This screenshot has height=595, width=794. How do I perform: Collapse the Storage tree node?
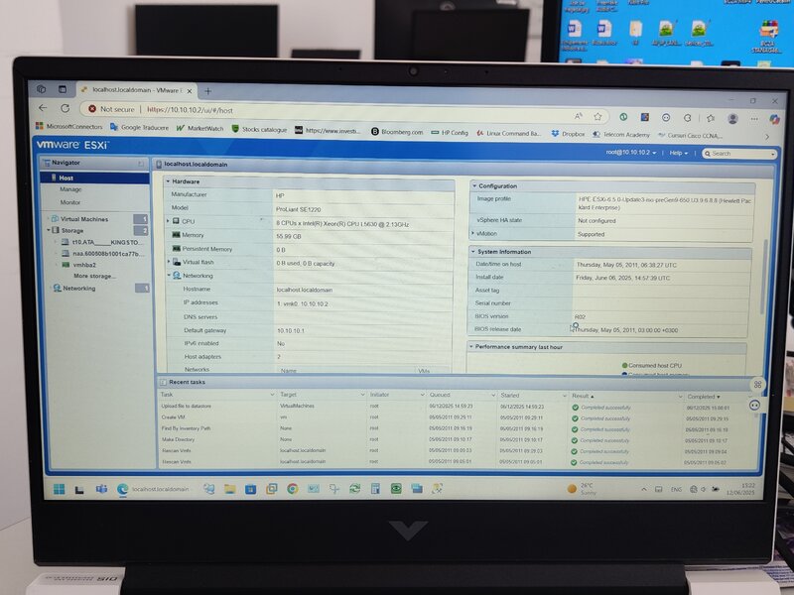pyautogui.click(x=49, y=230)
